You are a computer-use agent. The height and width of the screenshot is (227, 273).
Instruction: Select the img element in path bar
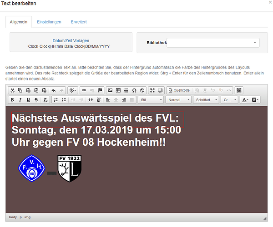pos(27,217)
